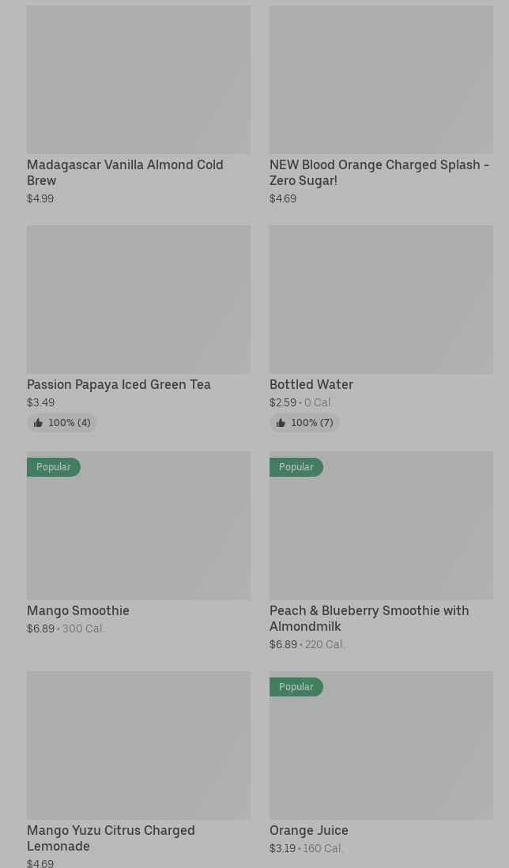Select NEW Blood Orange Charged Splash title

coord(379,172)
